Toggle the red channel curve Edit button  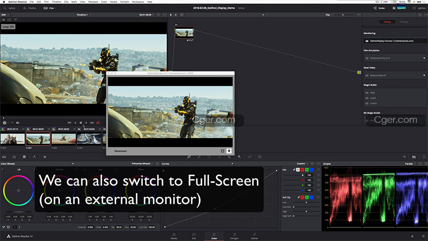(302, 170)
